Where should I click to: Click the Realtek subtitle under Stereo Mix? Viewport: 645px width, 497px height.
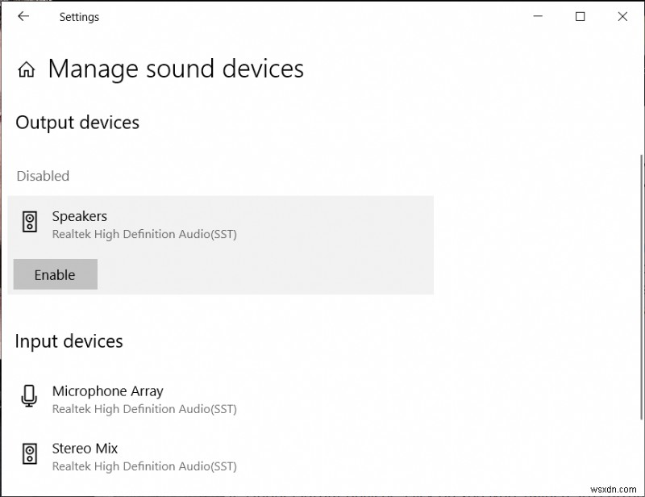tap(144, 466)
